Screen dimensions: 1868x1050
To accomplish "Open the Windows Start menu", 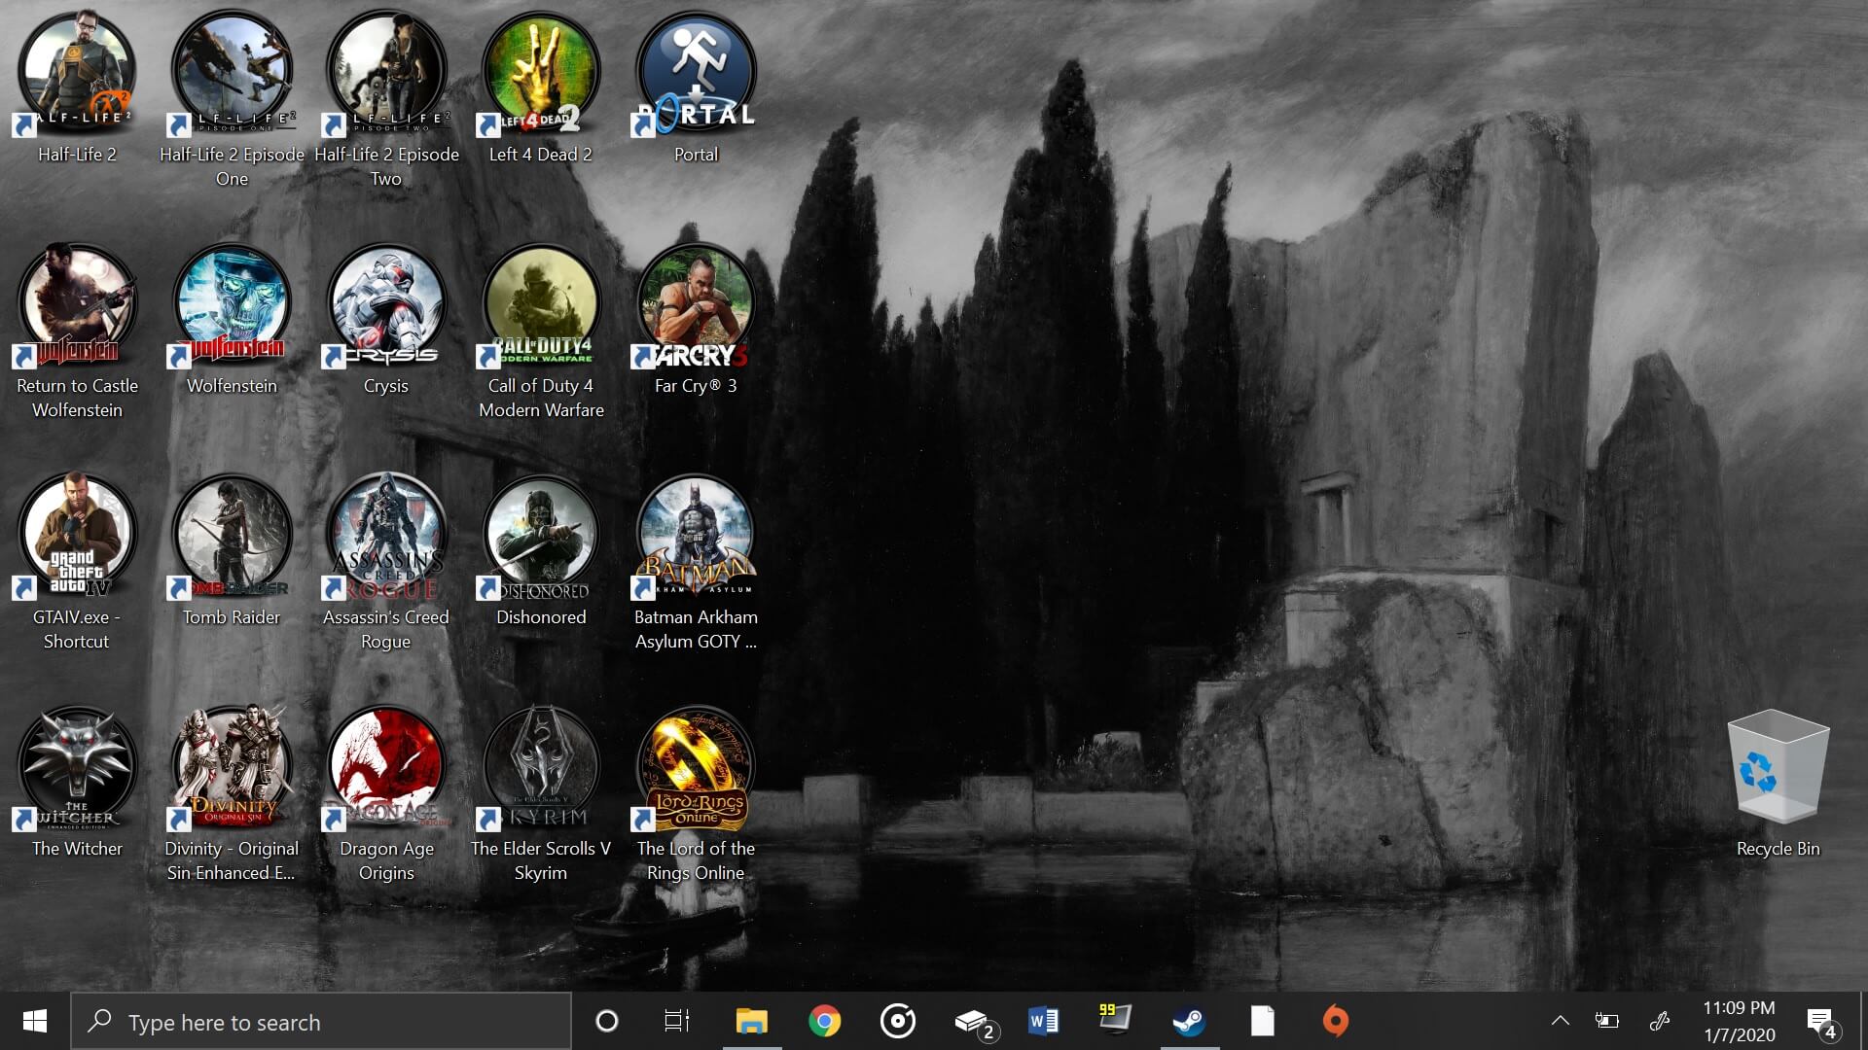I will coord(35,1021).
